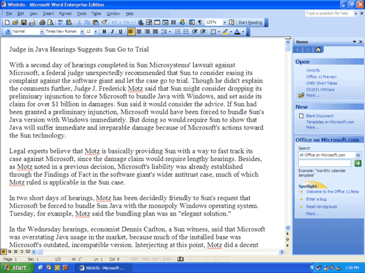The image size is (365, 273).
Task: Open the Office 11 Preview recent document
Action: [x=321, y=77]
